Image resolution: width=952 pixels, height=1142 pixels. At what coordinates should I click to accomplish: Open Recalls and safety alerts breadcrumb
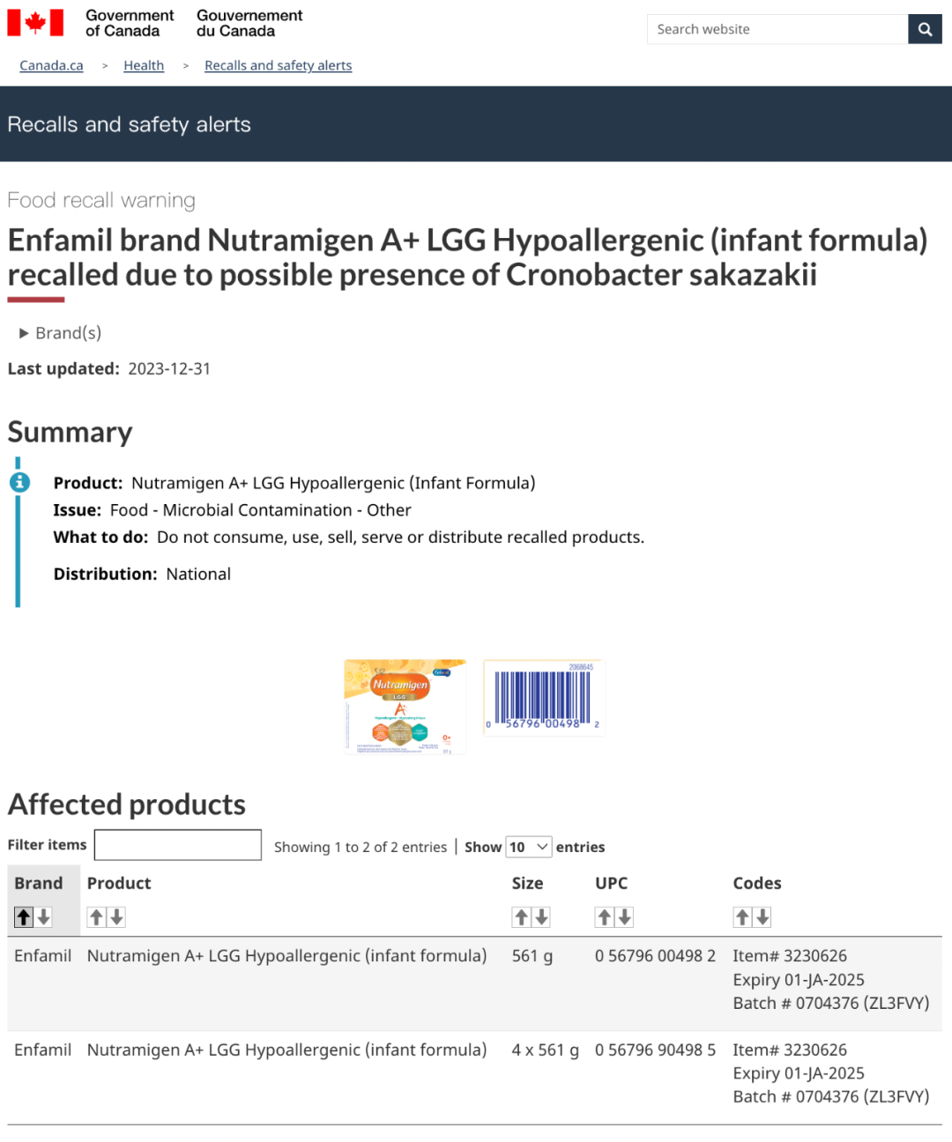[278, 65]
